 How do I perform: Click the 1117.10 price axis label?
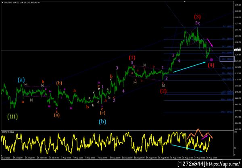click(238, 73)
